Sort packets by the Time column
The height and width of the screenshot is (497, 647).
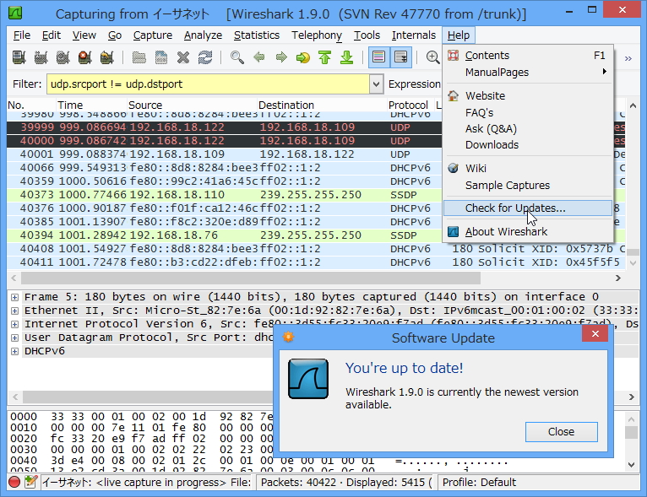pyautogui.click(x=90, y=105)
